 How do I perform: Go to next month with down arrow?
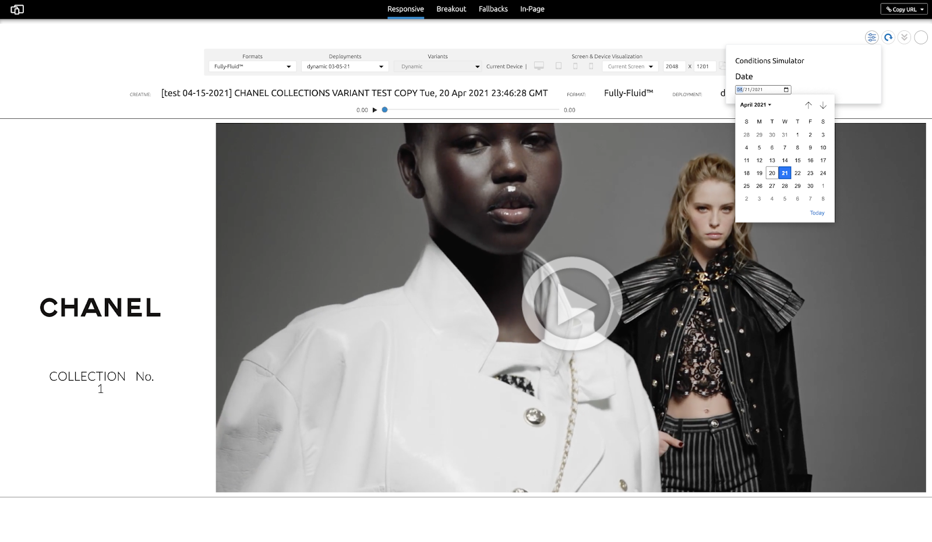point(823,105)
